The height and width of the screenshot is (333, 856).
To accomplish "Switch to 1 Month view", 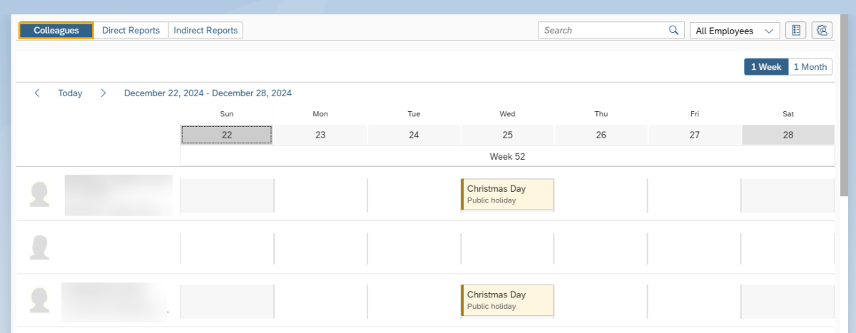I will click(810, 67).
